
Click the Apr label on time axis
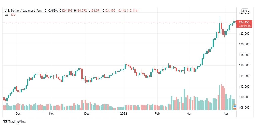click(226, 113)
